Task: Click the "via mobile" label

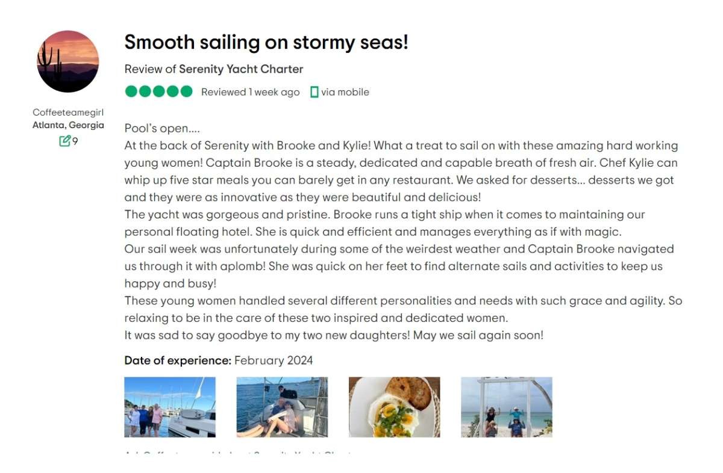Action: [345, 92]
